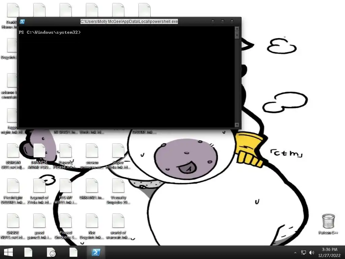
Task: Open the taskbar clock showing 3:36 PM
Action: tap(330, 252)
